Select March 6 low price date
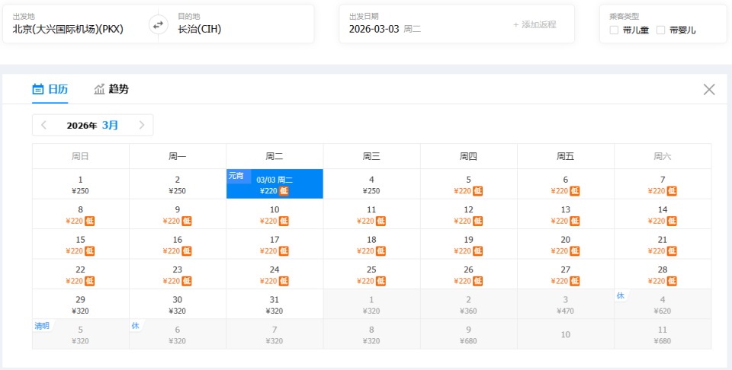Image resolution: width=732 pixels, height=370 pixels. click(566, 184)
